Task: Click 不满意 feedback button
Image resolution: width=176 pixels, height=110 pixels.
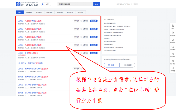Action: click(127, 65)
